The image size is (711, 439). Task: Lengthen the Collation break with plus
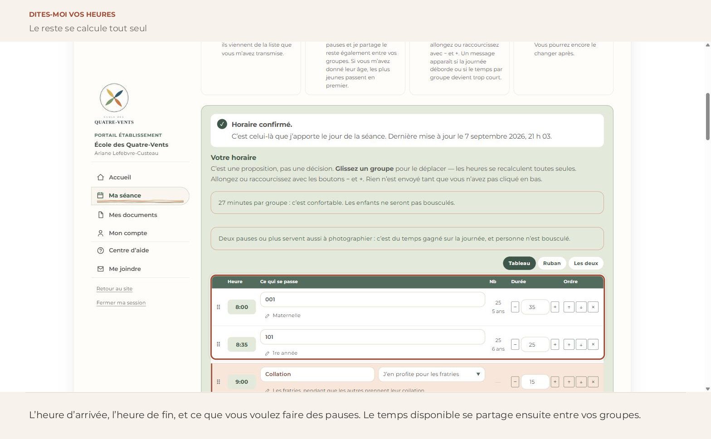[x=555, y=382]
